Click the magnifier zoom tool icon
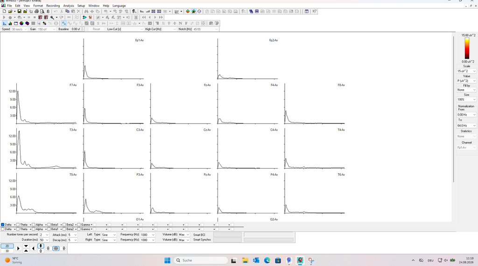478x266 pixels. point(52,17)
